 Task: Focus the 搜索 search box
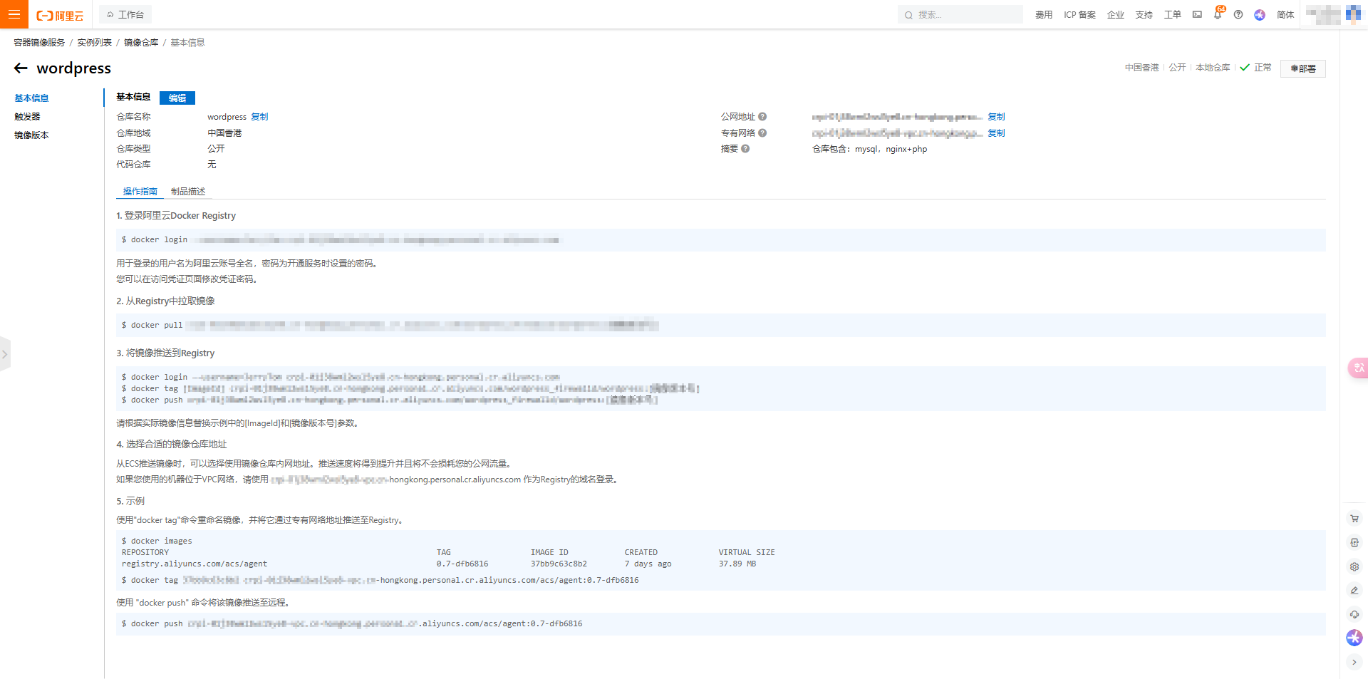960,15
